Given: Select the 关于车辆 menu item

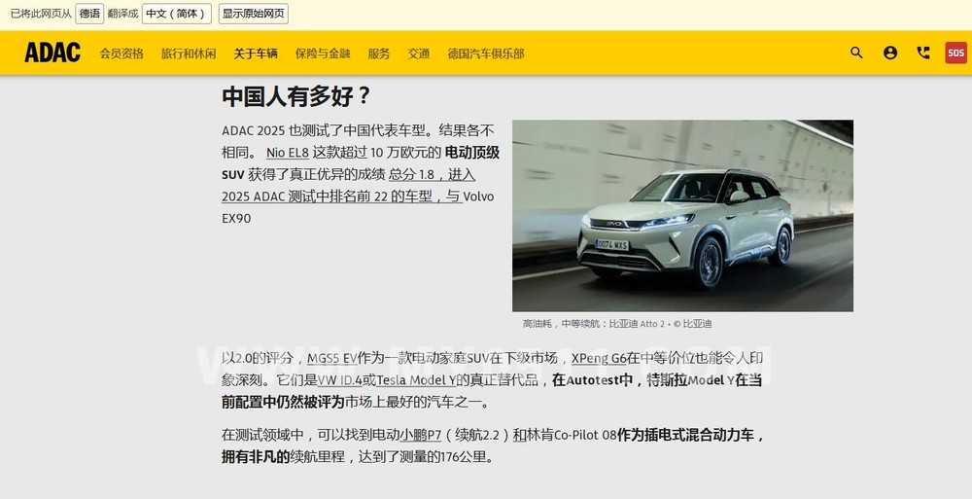Looking at the screenshot, I should point(256,53).
